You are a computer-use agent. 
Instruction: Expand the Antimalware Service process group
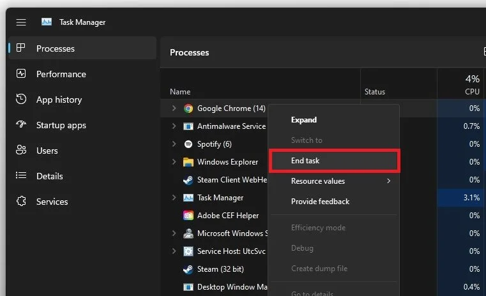pyautogui.click(x=174, y=126)
